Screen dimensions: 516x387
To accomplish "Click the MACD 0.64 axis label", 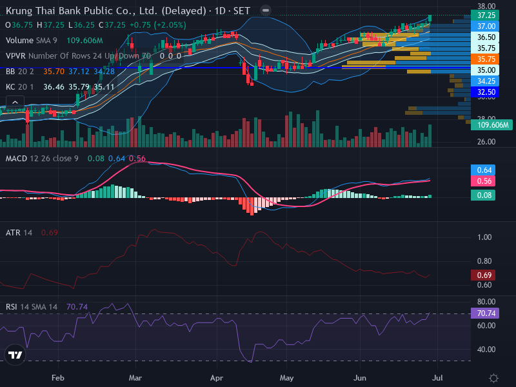I will (x=483, y=170).
